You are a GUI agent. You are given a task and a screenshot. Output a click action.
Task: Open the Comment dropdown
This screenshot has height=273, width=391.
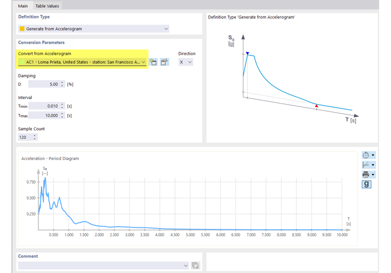(186, 265)
